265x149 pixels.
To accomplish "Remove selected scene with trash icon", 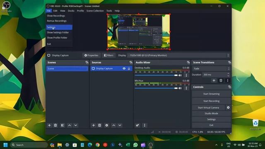I will [x=55, y=125].
